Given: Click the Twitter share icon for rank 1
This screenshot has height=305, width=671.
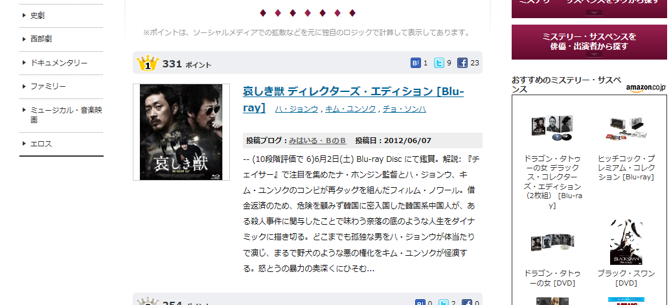Looking at the screenshot, I should [x=439, y=63].
